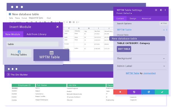Open the three-dot menu in settings header

coord(165,10)
